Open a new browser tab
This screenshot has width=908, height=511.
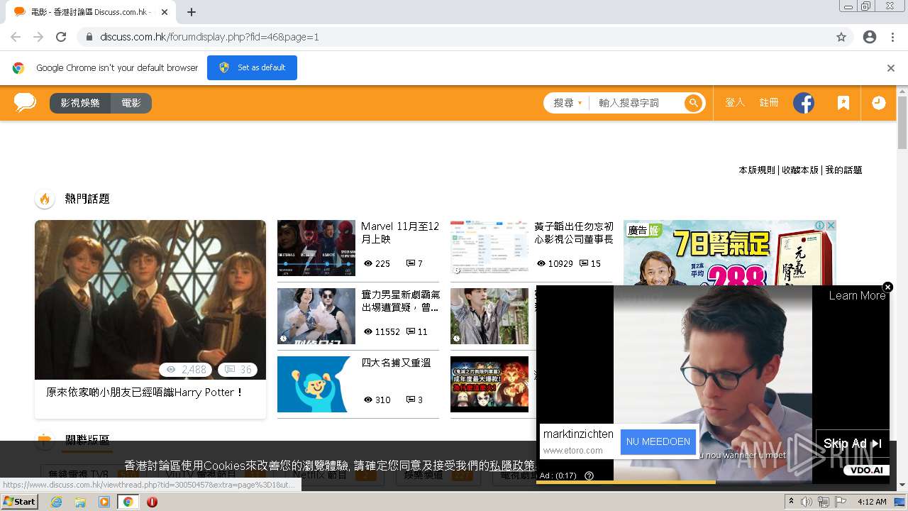pyautogui.click(x=192, y=12)
